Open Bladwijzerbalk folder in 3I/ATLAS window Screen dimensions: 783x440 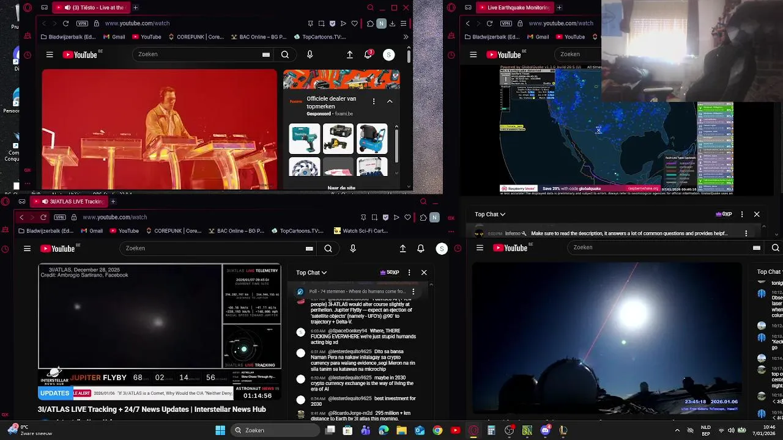pyautogui.click(x=46, y=231)
